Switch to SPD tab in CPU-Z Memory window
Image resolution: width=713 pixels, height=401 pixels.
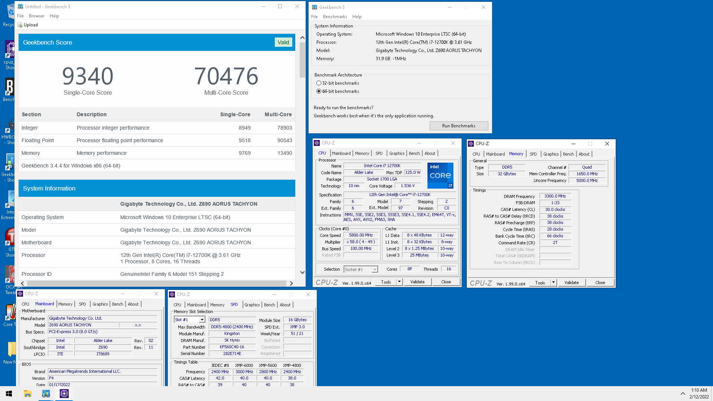coord(533,154)
